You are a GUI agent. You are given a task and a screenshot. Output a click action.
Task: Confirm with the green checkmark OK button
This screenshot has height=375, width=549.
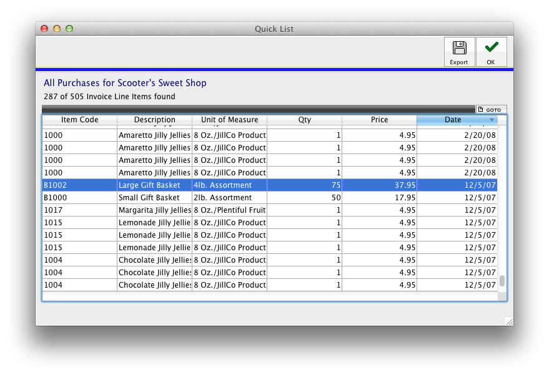(x=492, y=52)
